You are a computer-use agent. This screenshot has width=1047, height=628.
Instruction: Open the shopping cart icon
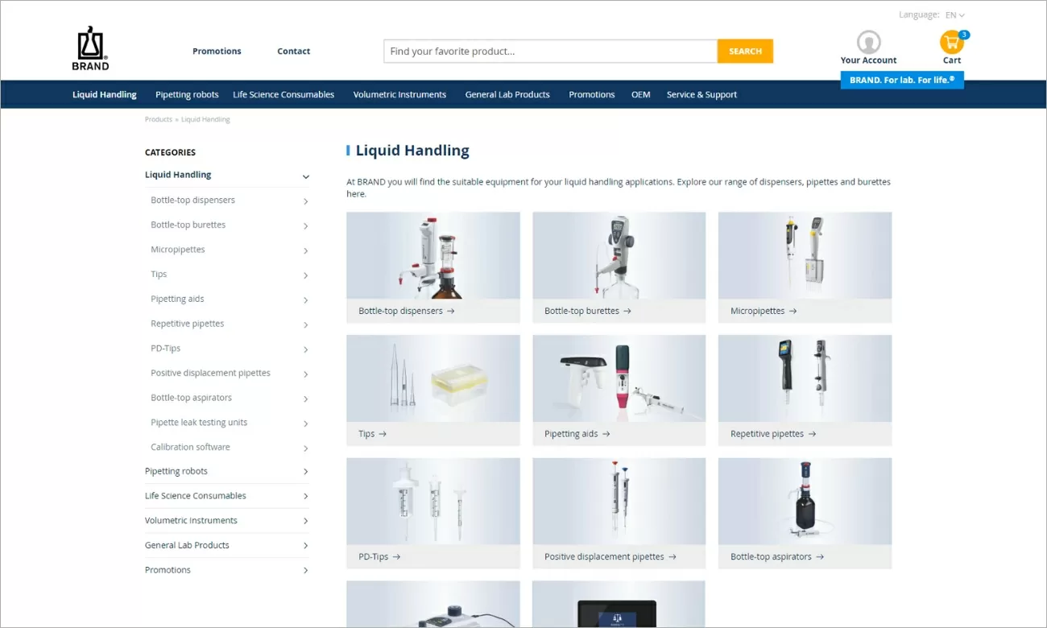point(951,43)
